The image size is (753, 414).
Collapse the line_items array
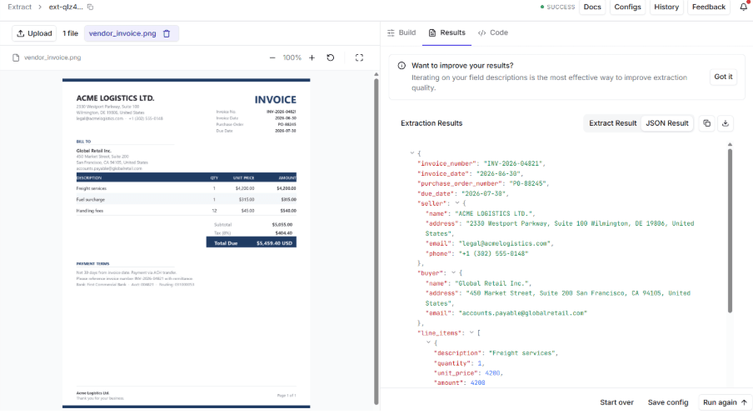471,332
